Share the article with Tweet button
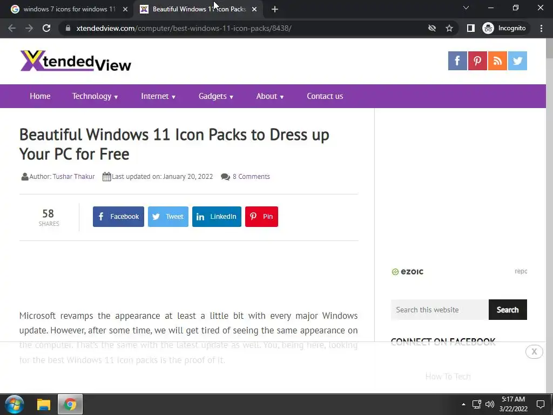Viewport: 553px width, 415px height. pyautogui.click(x=168, y=217)
